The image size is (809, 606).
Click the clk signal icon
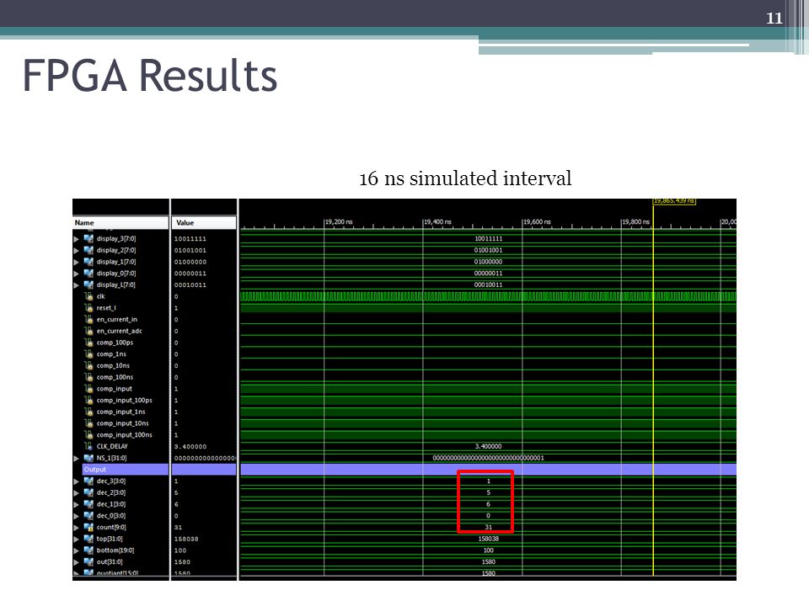pos(88,296)
